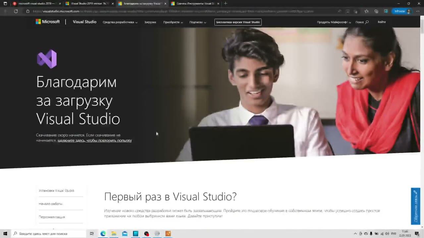
Task: Click the purple Visual Studio logo
Action: (47, 59)
